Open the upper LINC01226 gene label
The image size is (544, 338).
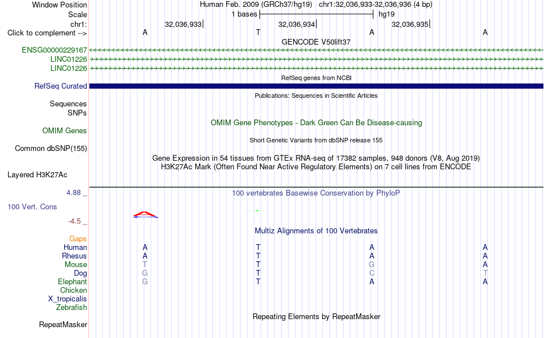pos(68,59)
